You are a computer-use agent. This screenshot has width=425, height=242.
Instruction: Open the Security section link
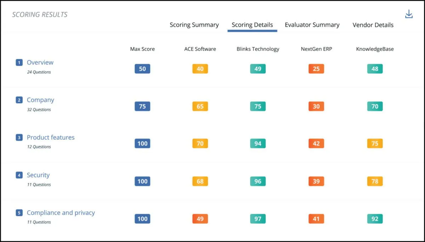(x=38, y=175)
